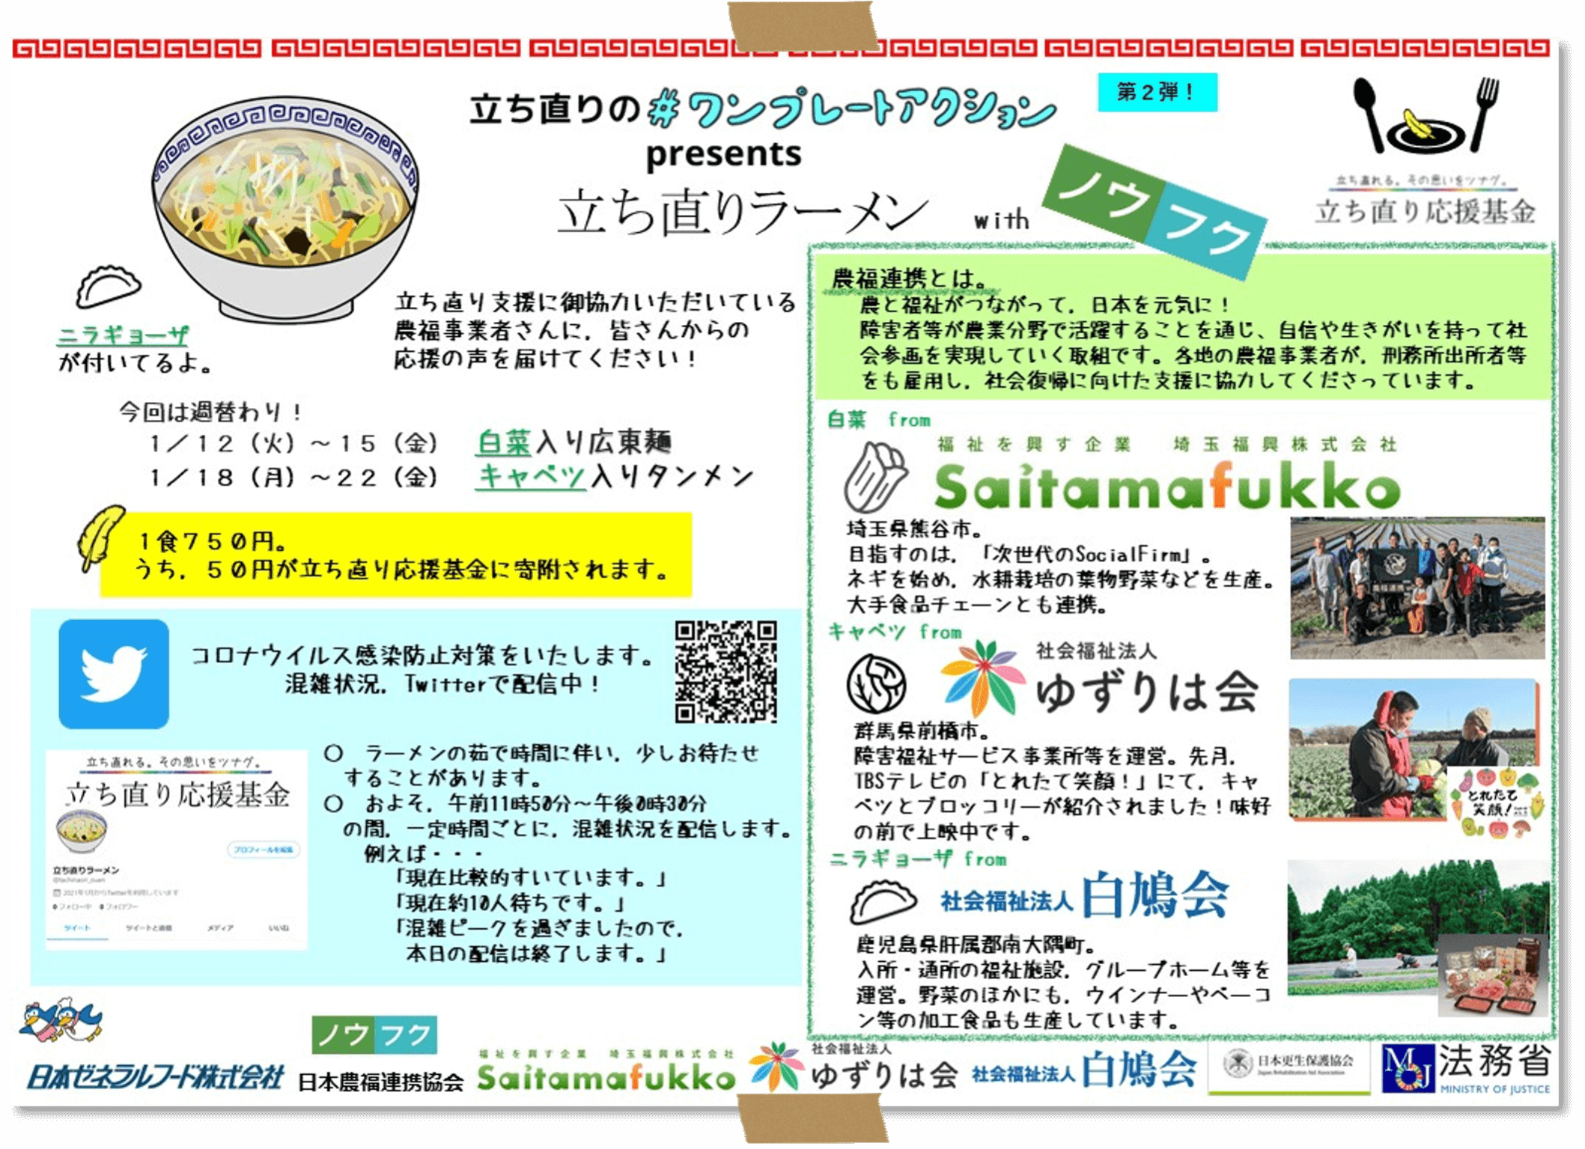The height and width of the screenshot is (1149, 1585).
Task: Click the 立ち直り応援基金 Twitter profile screenshot
Action: [177, 850]
